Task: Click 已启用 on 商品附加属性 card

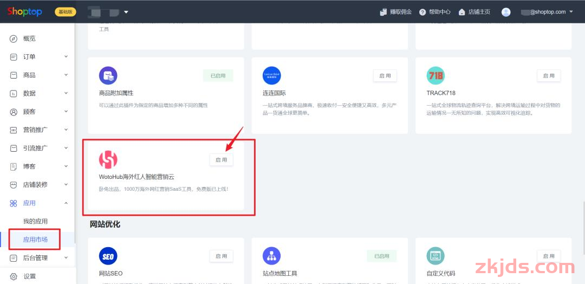Action: tap(218, 76)
